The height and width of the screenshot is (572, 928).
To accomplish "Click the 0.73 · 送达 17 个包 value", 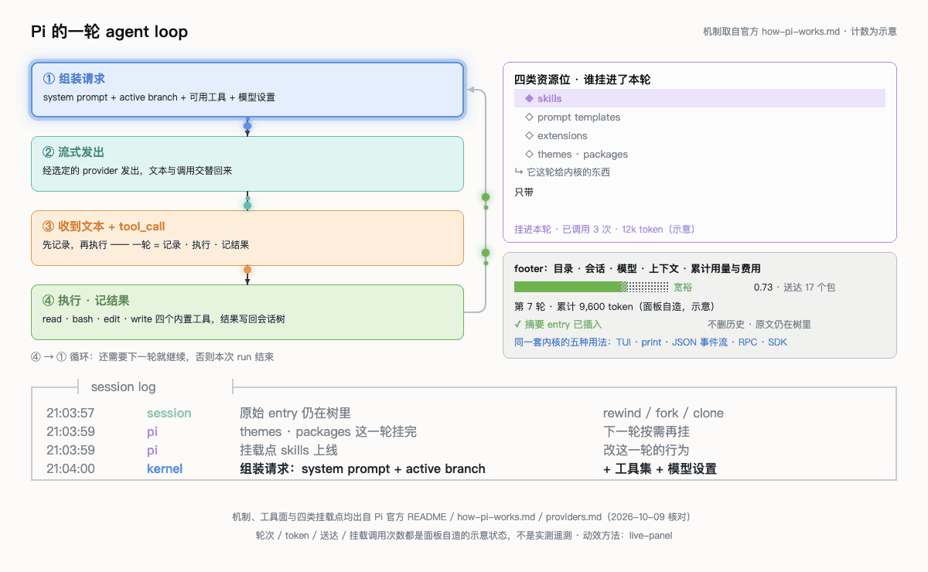I will [x=794, y=287].
